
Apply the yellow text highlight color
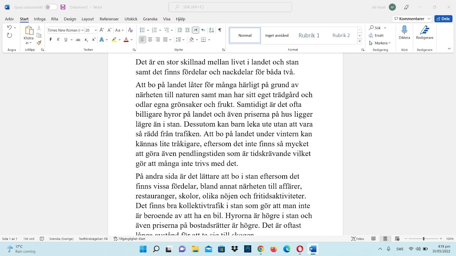tap(114, 39)
